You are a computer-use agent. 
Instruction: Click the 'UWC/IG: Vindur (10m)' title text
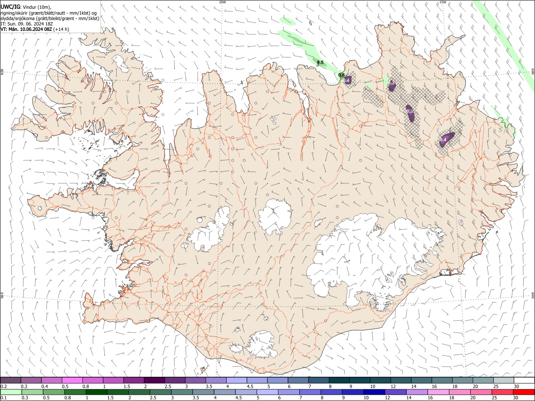[x=26, y=7]
